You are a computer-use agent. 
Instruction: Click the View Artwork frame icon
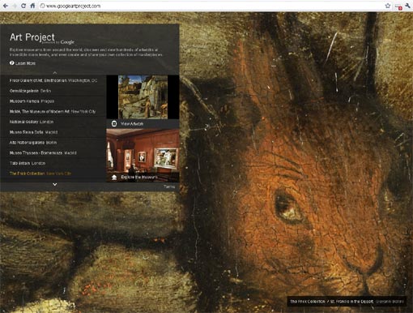tap(114, 124)
